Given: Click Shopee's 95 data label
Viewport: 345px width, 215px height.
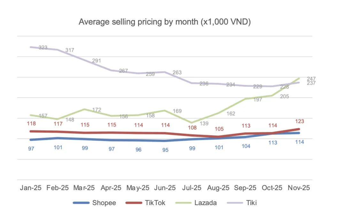Looking at the screenshot, I should pyautogui.click(x=165, y=150).
